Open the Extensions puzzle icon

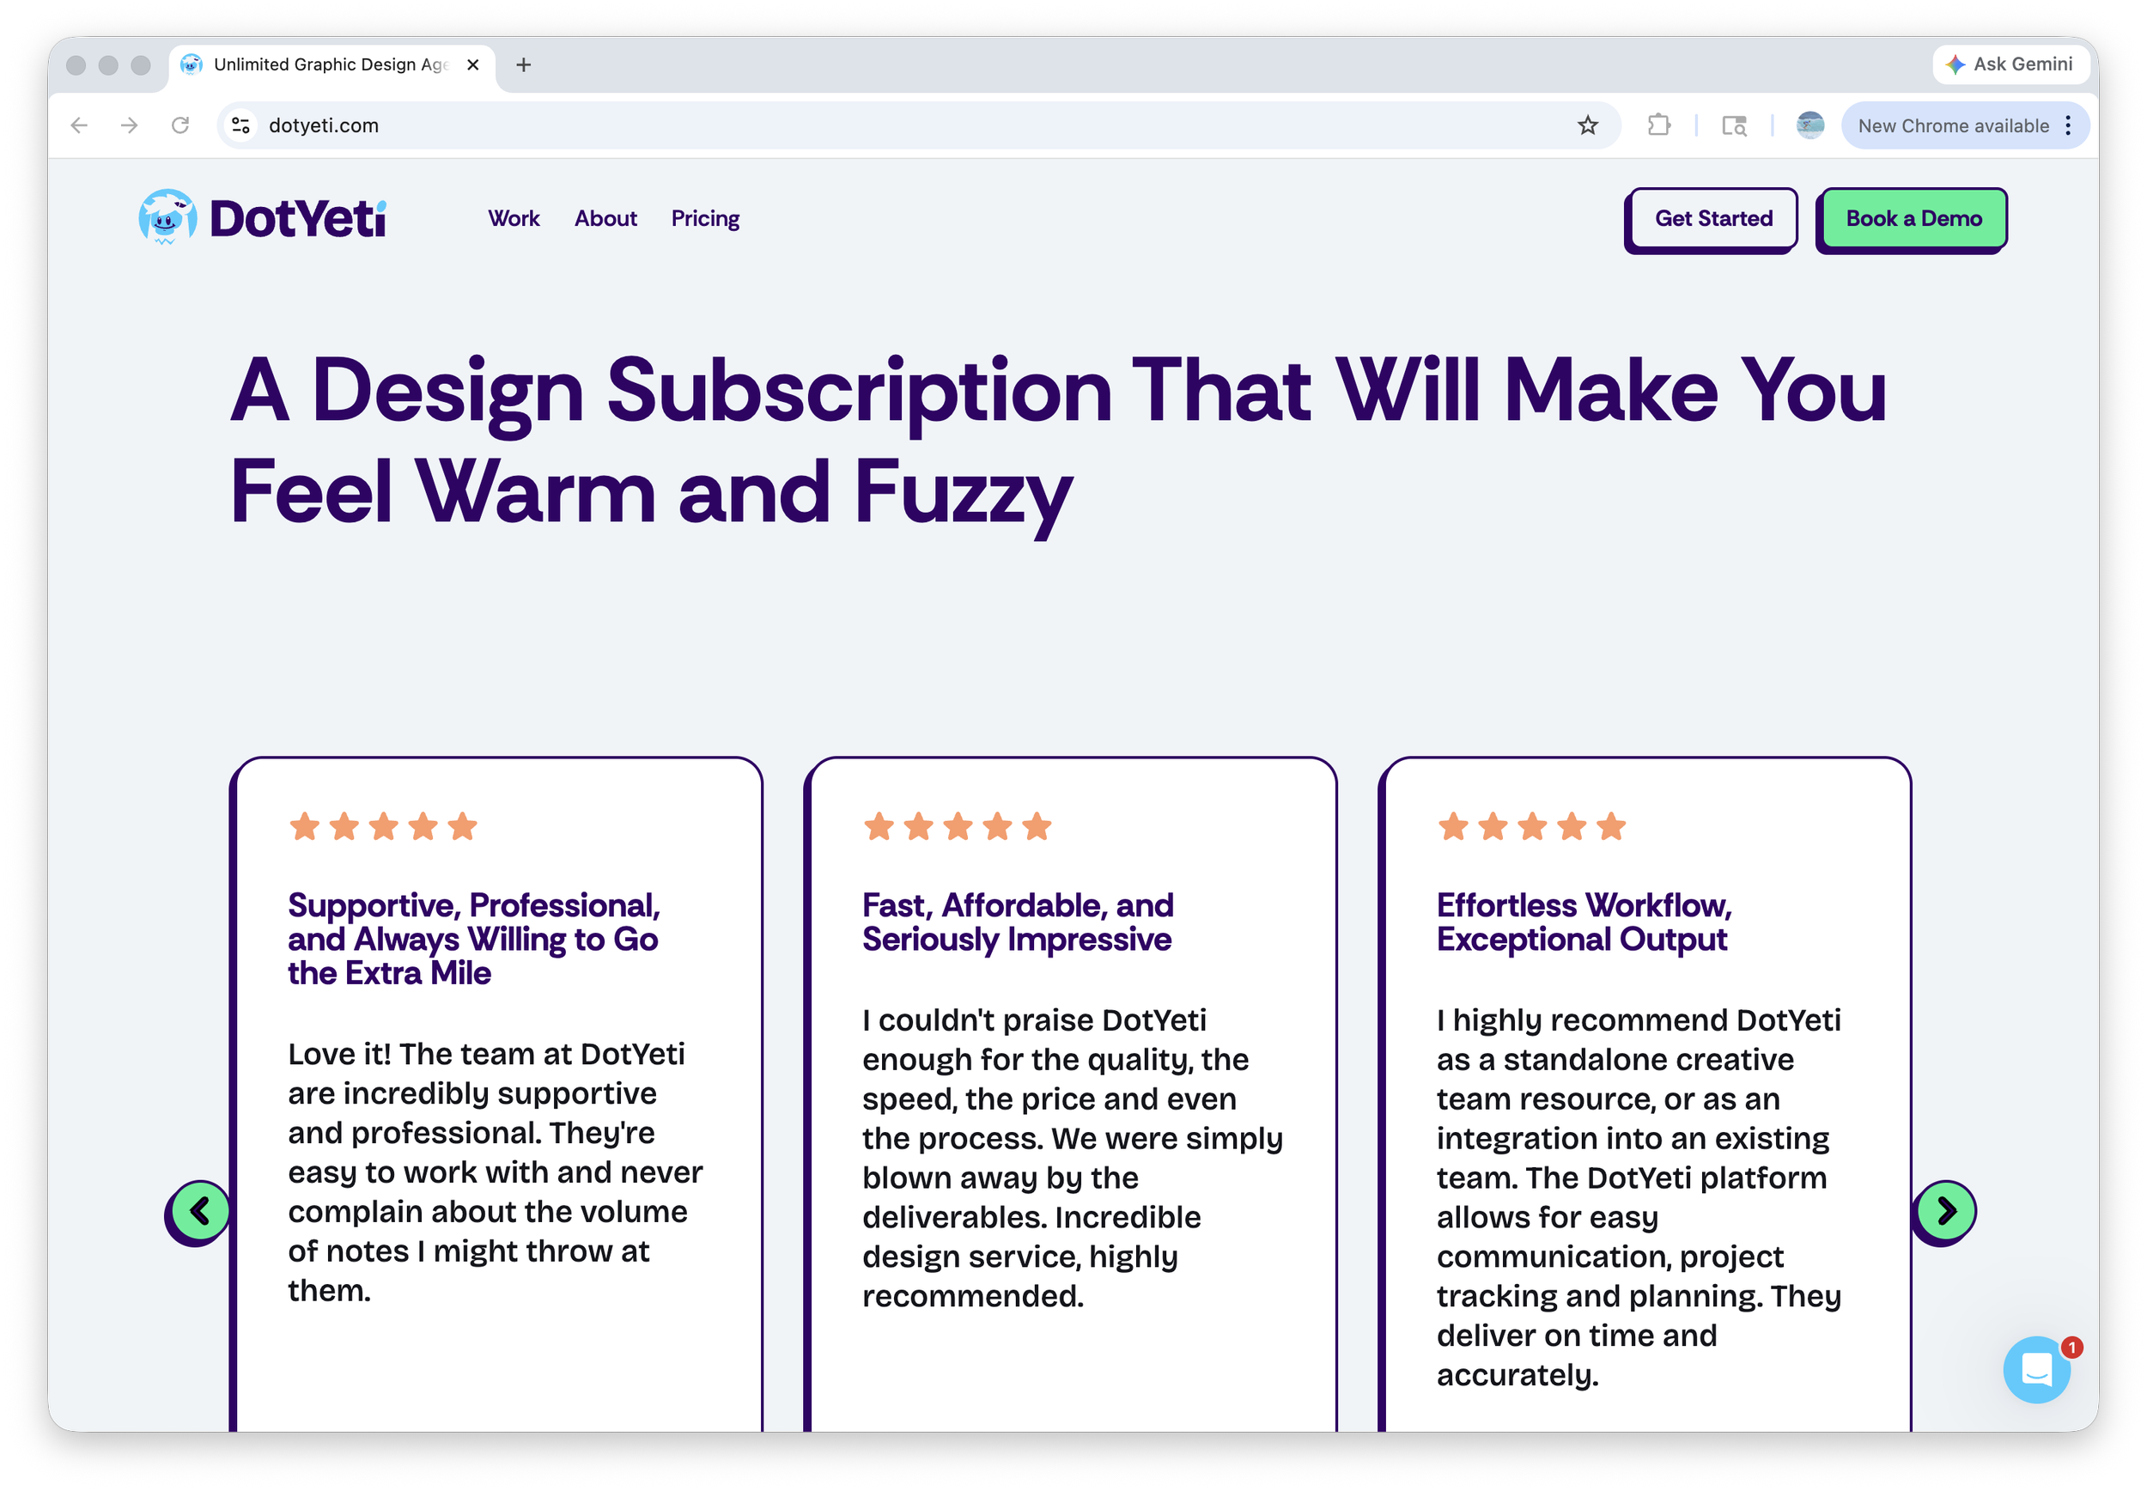tap(1658, 125)
